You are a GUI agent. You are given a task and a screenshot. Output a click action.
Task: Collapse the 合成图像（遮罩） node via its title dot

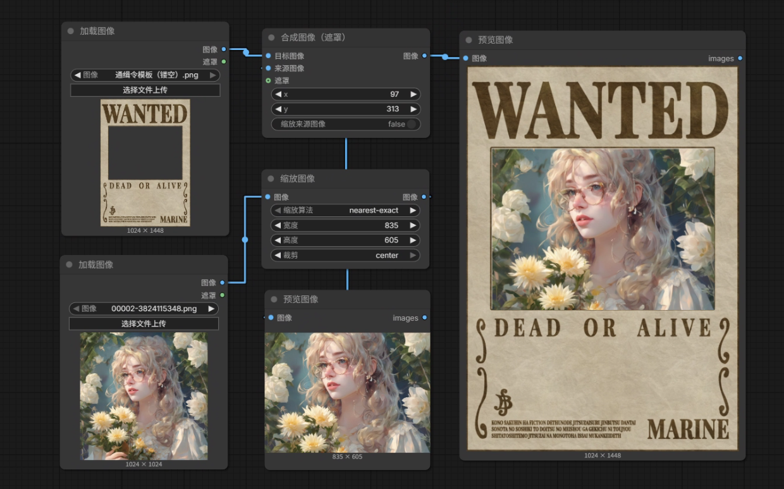point(271,38)
